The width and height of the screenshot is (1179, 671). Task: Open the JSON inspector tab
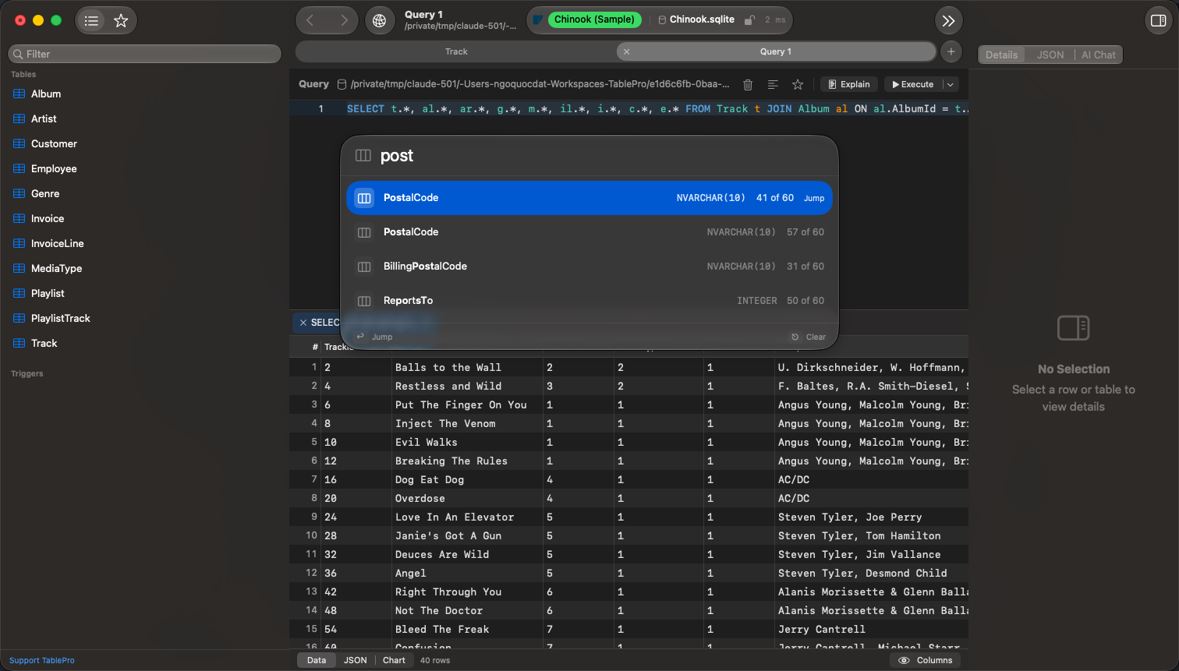click(x=1050, y=55)
